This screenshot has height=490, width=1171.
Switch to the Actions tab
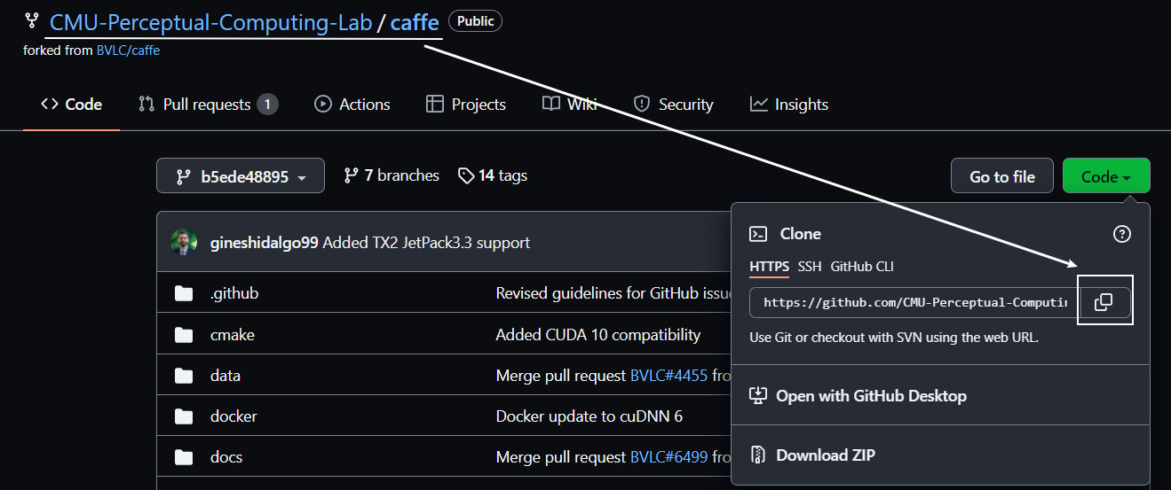coord(352,105)
